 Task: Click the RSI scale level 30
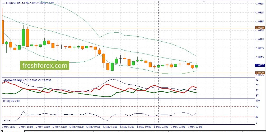(x=257, y=117)
